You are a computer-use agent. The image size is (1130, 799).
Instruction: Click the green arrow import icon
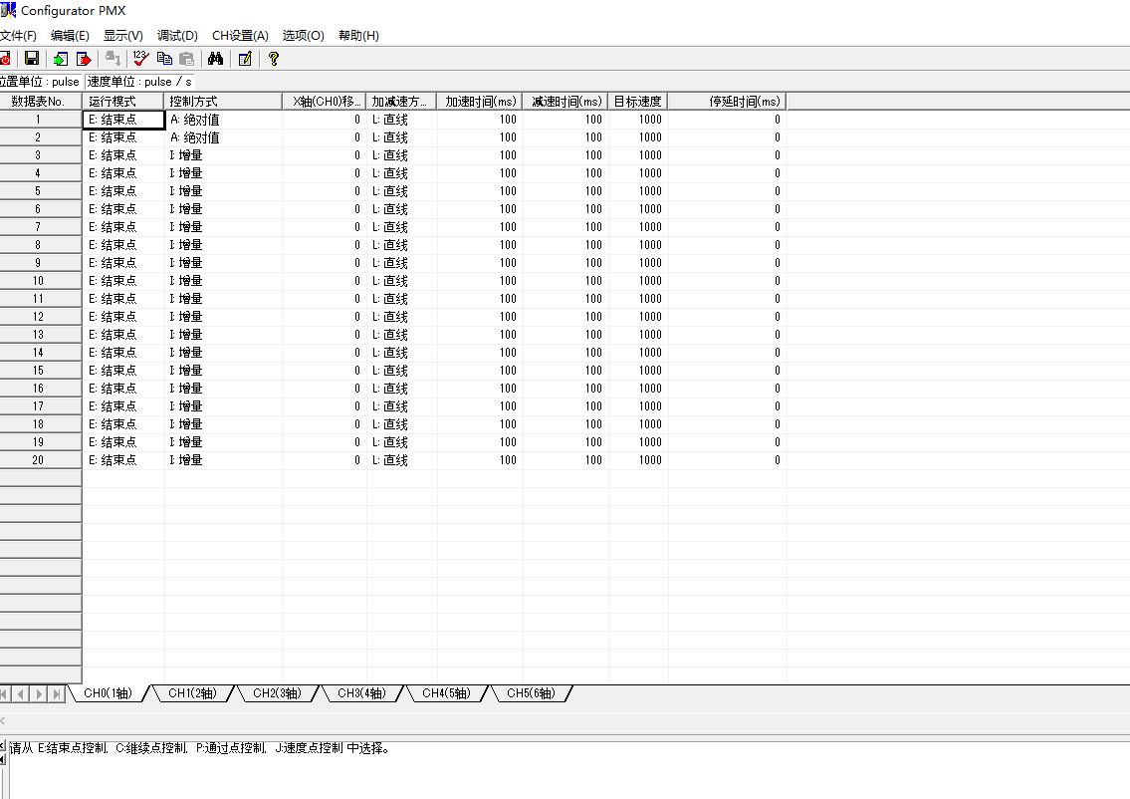[x=61, y=59]
